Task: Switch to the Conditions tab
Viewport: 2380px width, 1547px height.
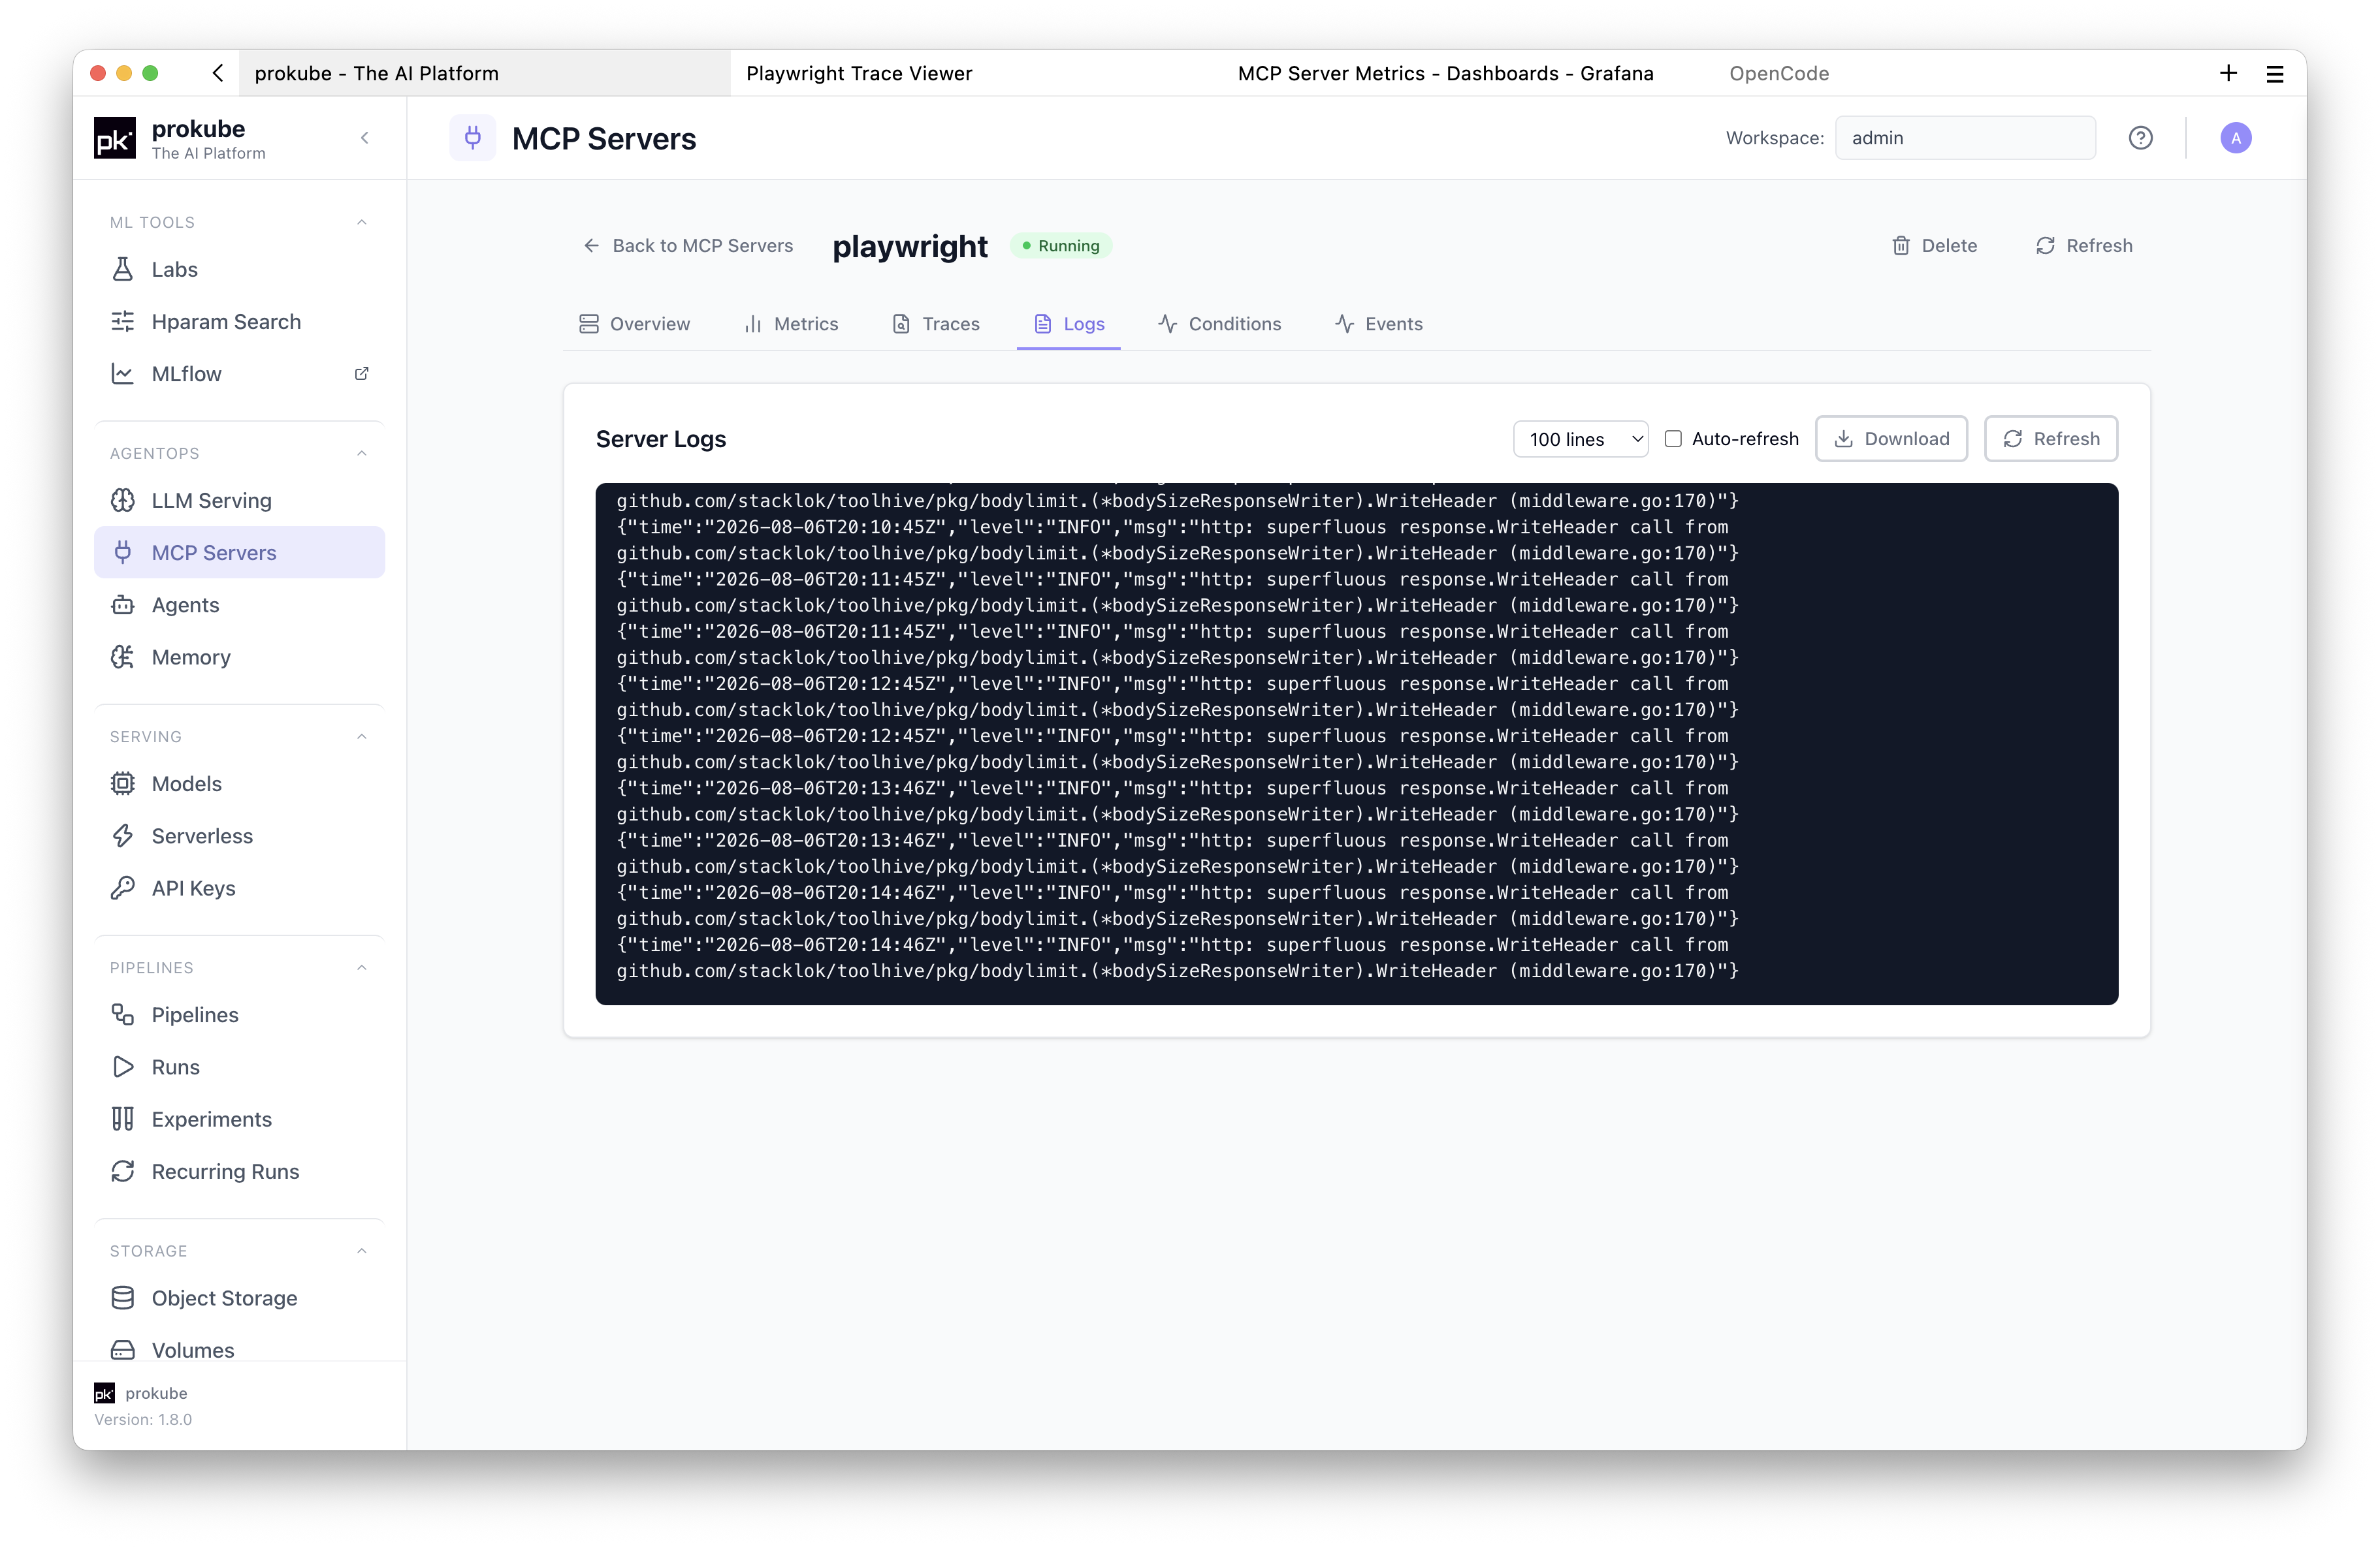Action: [1219, 324]
